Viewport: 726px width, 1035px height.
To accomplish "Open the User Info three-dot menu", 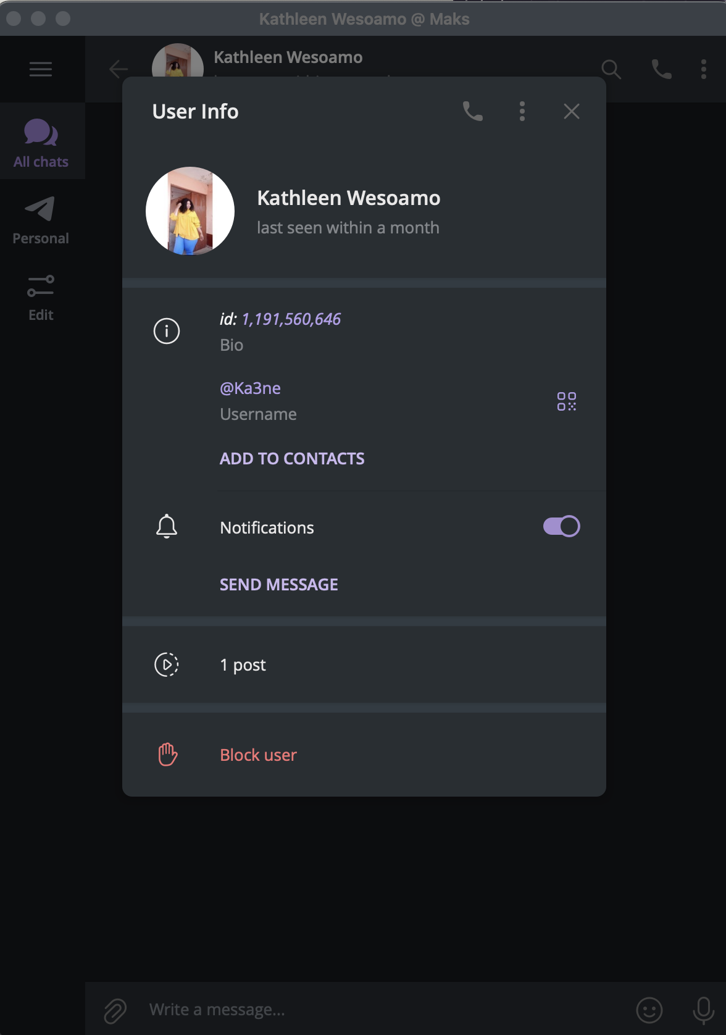I will click(x=522, y=111).
